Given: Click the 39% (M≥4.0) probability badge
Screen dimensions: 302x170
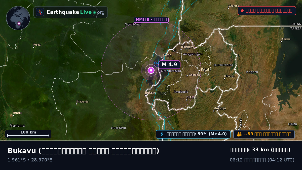Looking at the screenshot, I should tap(193, 134).
